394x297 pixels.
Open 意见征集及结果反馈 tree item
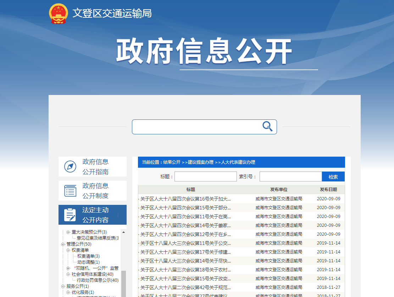[98, 238]
